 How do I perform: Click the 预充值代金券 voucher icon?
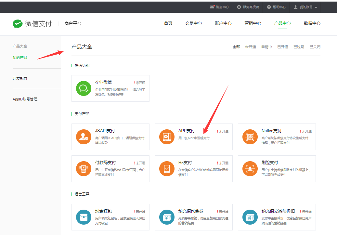(x=167, y=217)
